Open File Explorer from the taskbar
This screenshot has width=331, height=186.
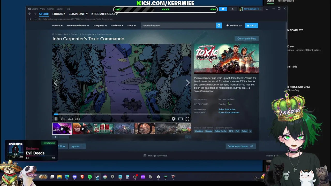tap(59, 177)
